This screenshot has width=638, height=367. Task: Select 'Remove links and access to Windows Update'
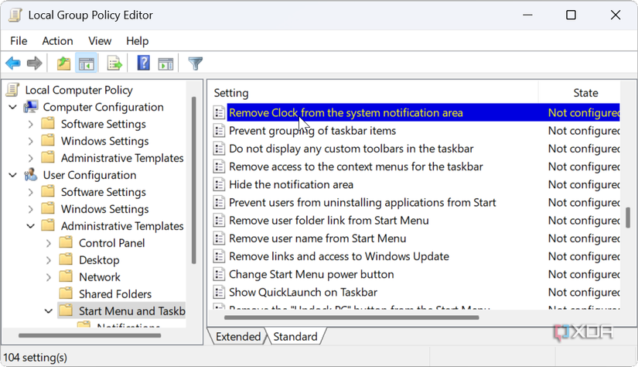tap(339, 256)
